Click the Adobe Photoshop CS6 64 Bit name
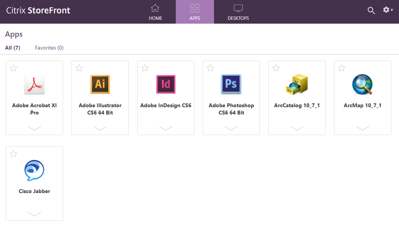Screen dimensions: 399x227 point(231,109)
